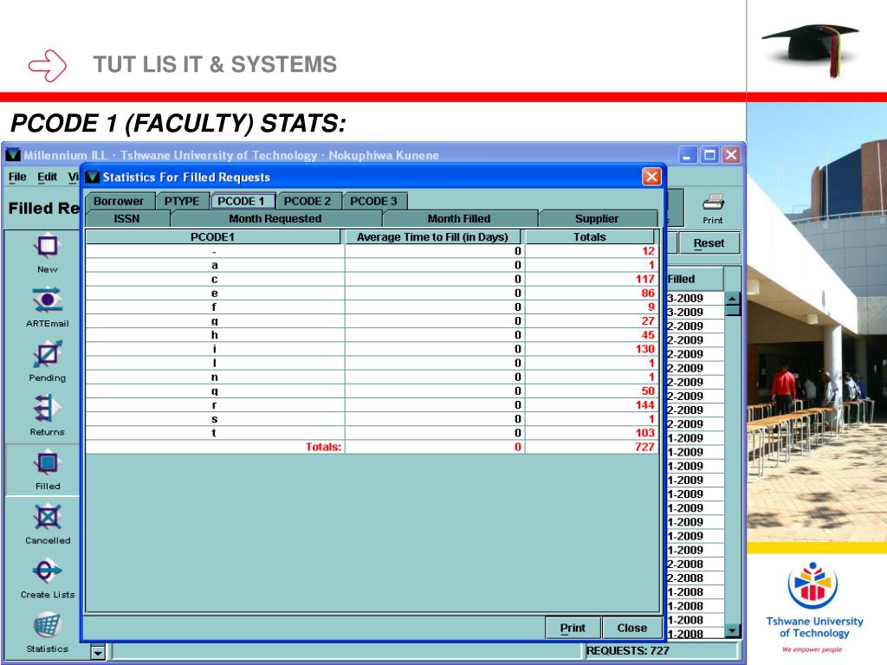887x665 pixels.
Task: Click the REQUESTS: 727 status text
Action: [628, 651]
